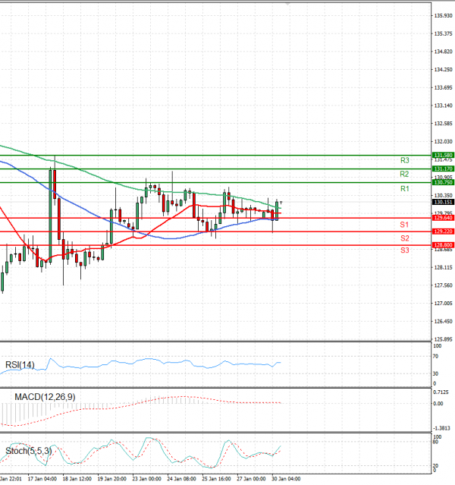Image resolution: width=455 pixels, height=485 pixels.
Task: Select the 129.640 support price tag
Action: pos(444,218)
